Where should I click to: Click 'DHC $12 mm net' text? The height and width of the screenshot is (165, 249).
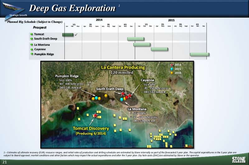coord(155,92)
